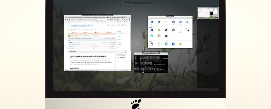Open the Power settings icon
This screenshot has height=109, width=271.
click(x=152, y=37)
